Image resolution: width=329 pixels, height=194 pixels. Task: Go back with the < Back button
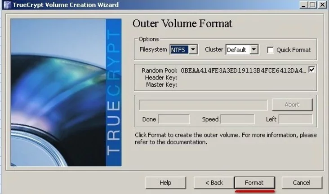(214, 183)
